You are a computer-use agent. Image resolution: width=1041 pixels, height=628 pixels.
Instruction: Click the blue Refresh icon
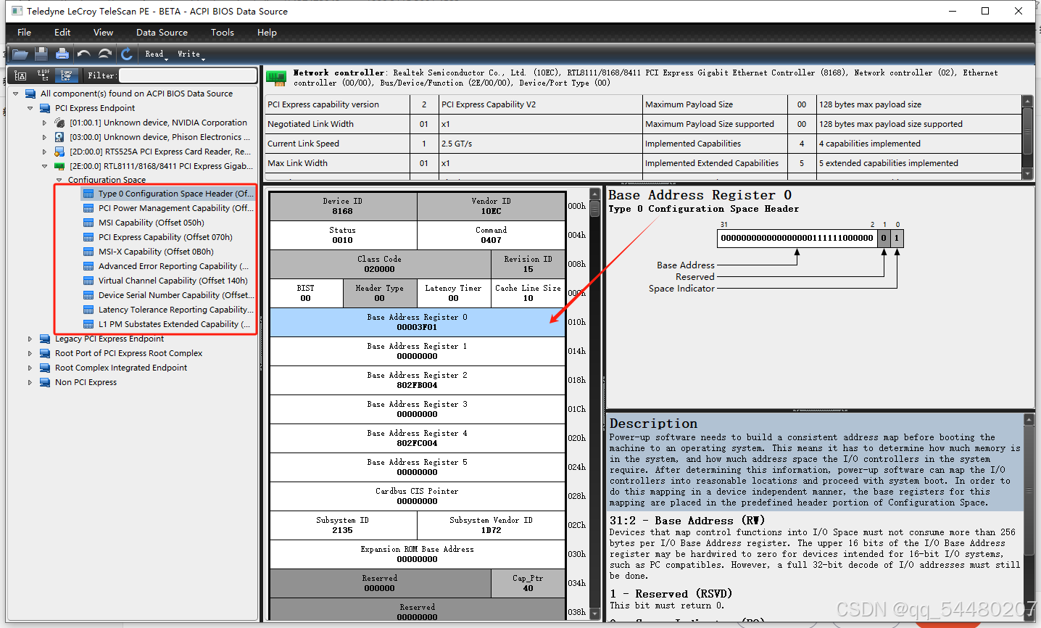tap(127, 54)
